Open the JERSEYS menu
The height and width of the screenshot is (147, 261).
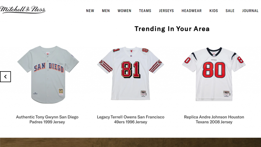(x=166, y=11)
